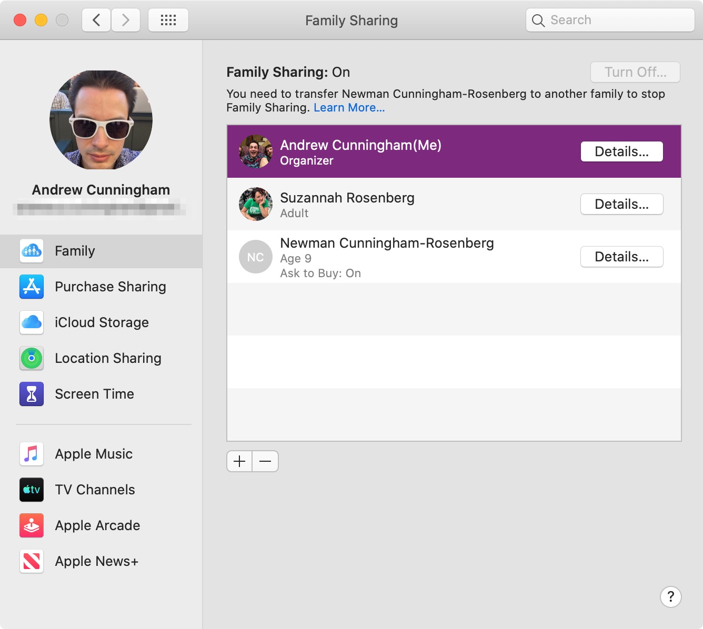Open Details for Newman Cunningham-Rosenberg
Screen dimensions: 703x629
coord(621,257)
